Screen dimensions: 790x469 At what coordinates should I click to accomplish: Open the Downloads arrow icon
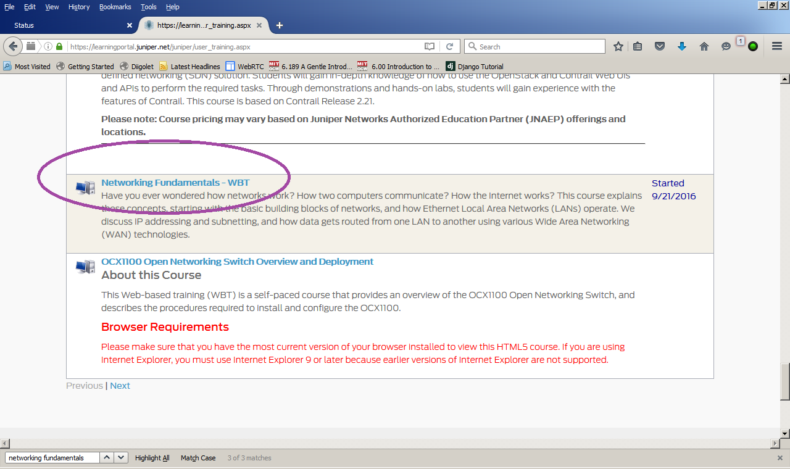point(682,46)
